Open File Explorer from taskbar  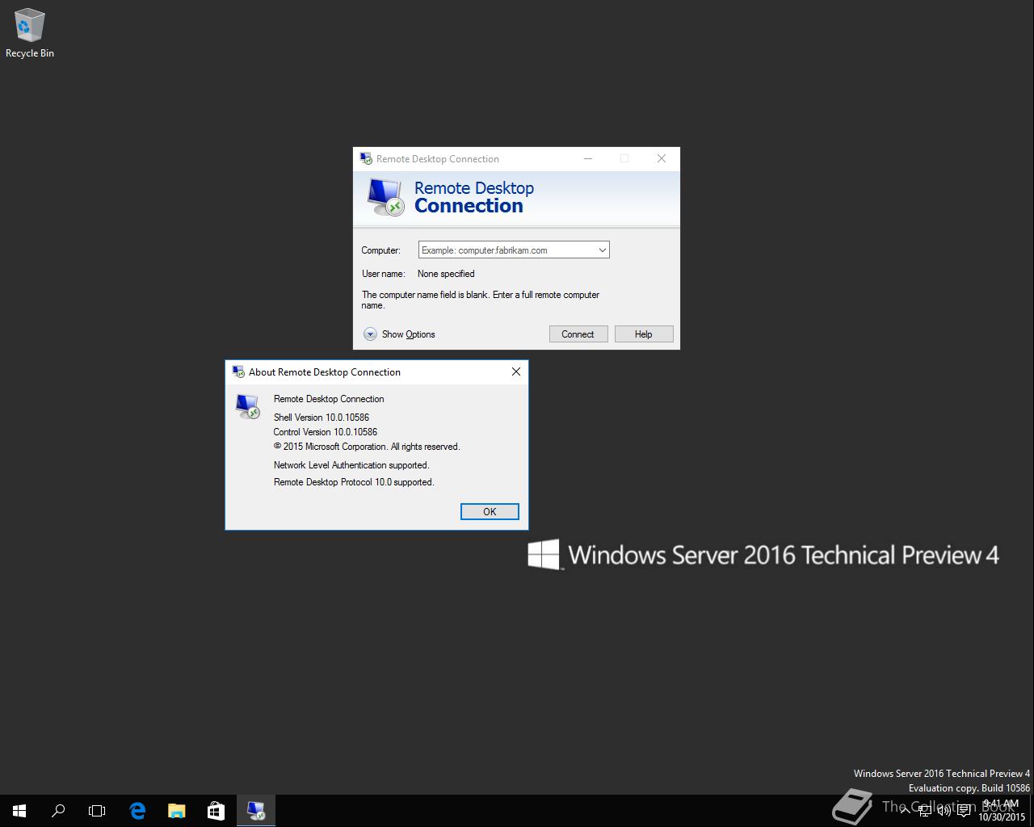[176, 811]
